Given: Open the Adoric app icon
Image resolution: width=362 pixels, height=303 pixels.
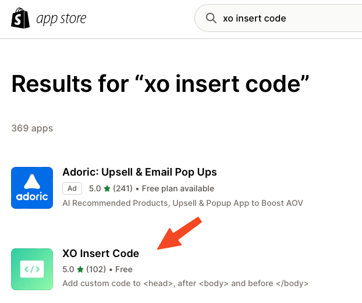Looking at the screenshot, I should point(33,187).
